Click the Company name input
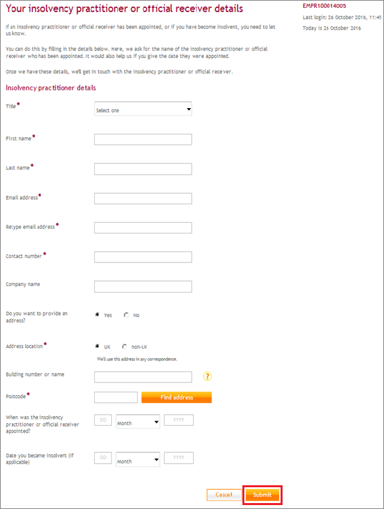Image resolution: width=384 pixels, height=509 pixels. pyautogui.click(x=143, y=287)
